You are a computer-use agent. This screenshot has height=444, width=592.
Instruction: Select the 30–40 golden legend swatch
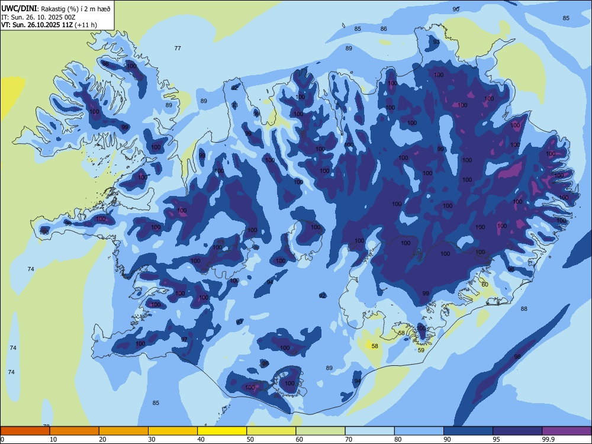(173, 431)
